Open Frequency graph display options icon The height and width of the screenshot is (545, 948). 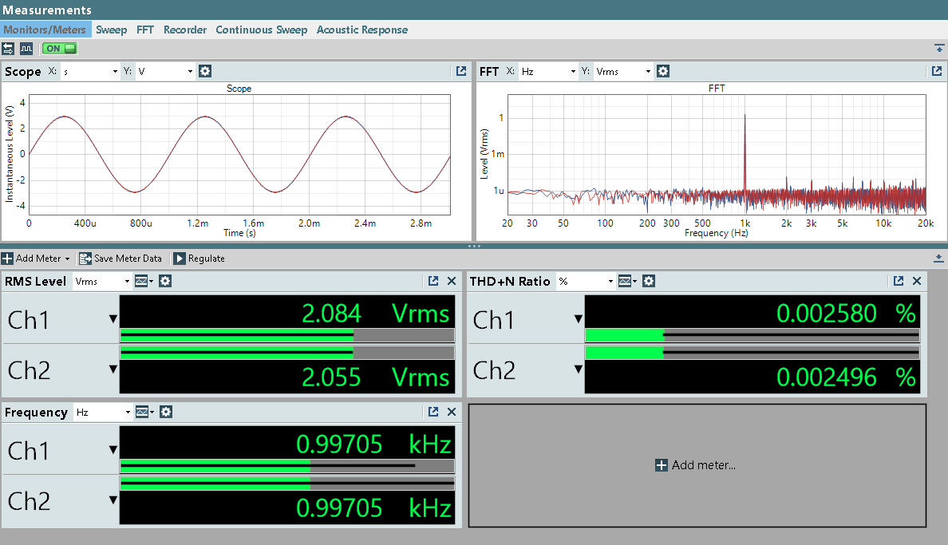[144, 413]
